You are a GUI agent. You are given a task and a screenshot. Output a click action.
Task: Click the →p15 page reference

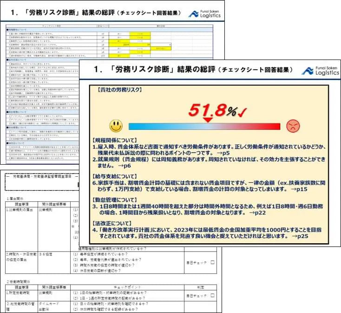tap(299, 189)
